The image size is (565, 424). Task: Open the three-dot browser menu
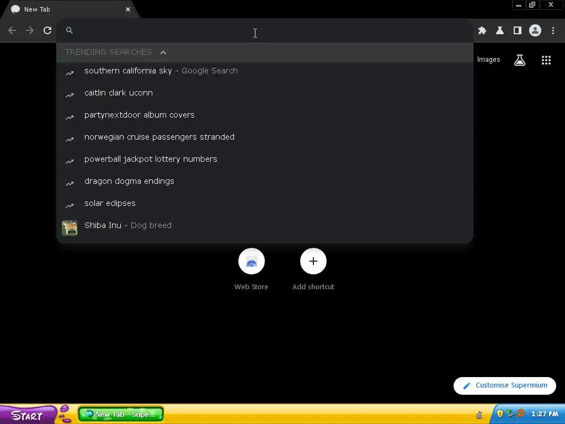tap(553, 31)
